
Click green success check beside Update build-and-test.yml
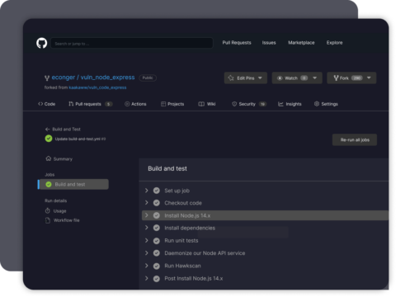click(x=49, y=139)
